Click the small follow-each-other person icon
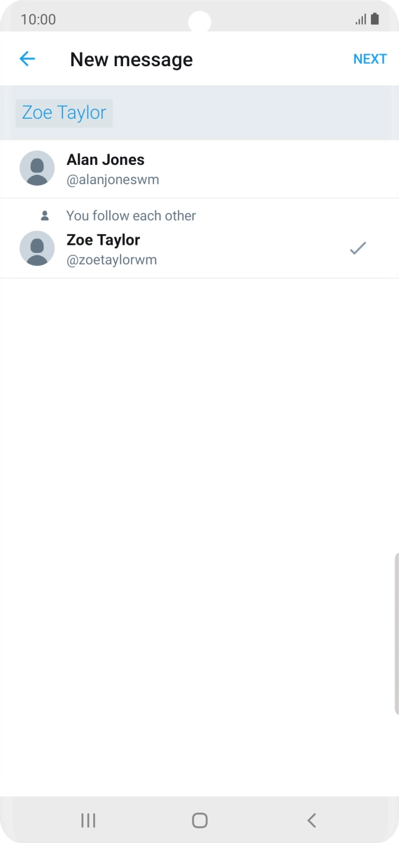The height and width of the screenshot is (843, 399). tap(45, 216)
